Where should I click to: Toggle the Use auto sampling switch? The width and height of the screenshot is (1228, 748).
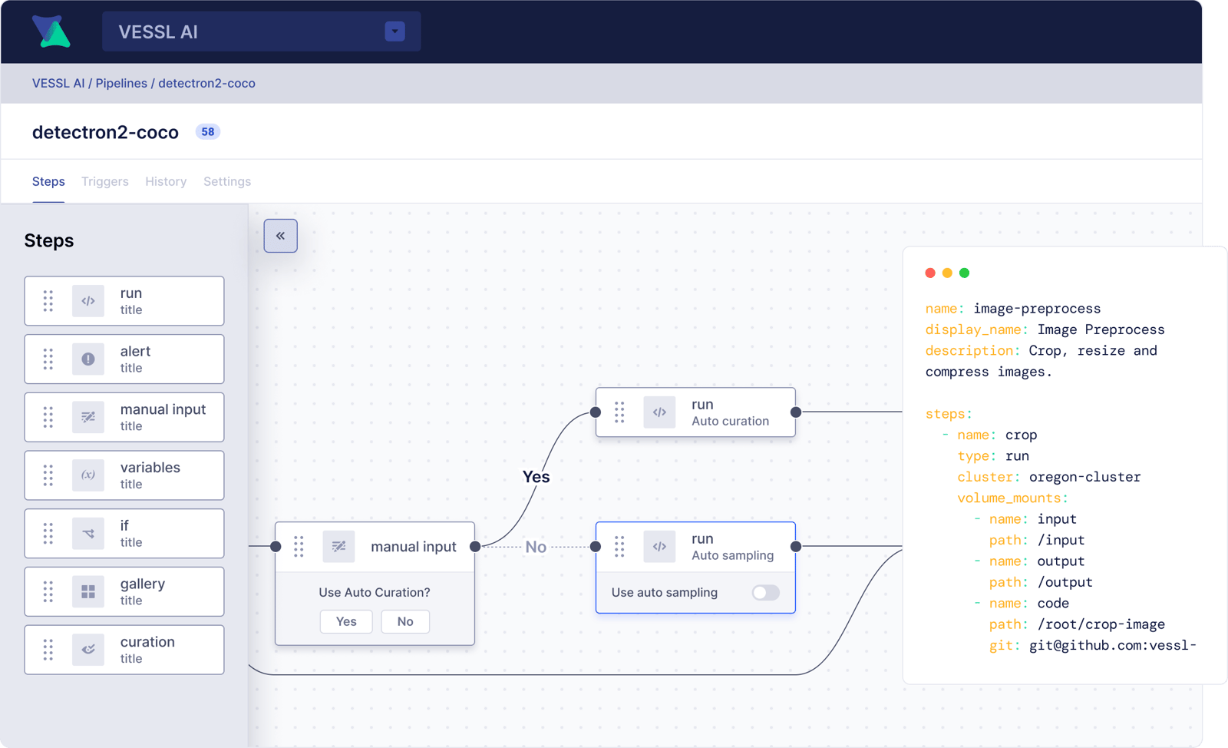point(765,592)
